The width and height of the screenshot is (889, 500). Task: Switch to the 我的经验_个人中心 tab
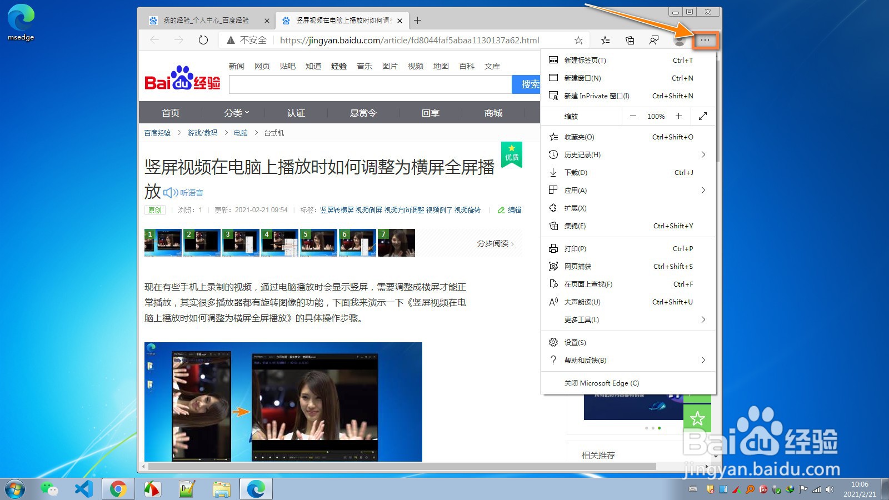click(x=206, y=21)
